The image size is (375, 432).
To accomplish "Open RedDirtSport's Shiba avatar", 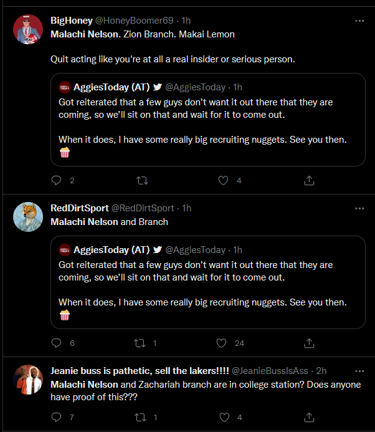I will click(x=28, y=216).
